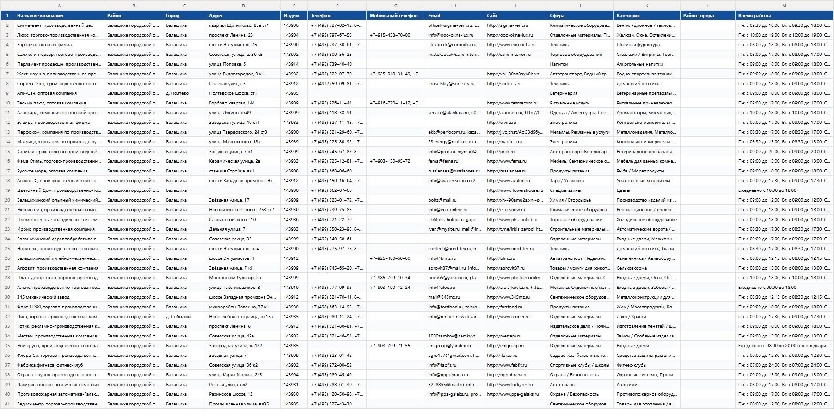This screenshot has width=834, height=417.
Task: Select the "Русское море, оптовая компания" cell
Action: point(59,171)
